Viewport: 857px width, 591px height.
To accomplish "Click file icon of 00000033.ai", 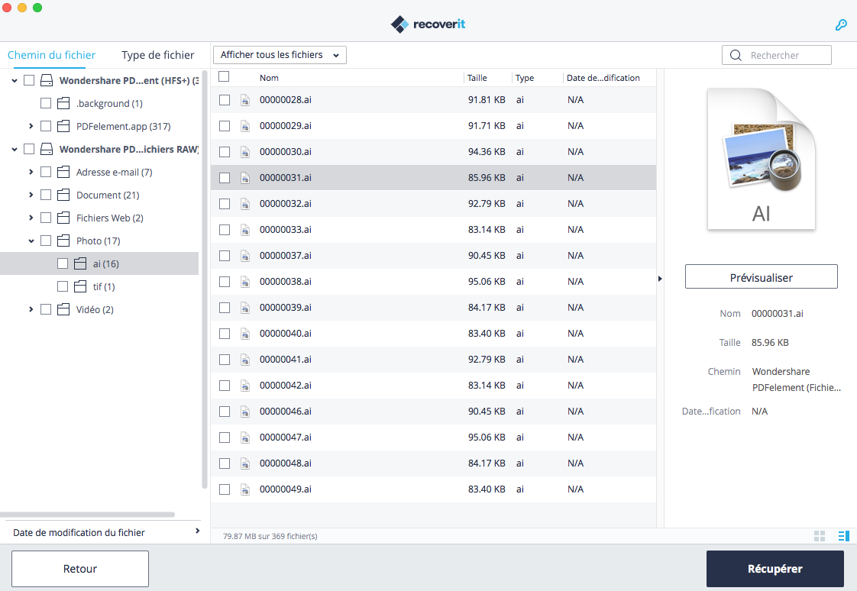I will [245, 230].
